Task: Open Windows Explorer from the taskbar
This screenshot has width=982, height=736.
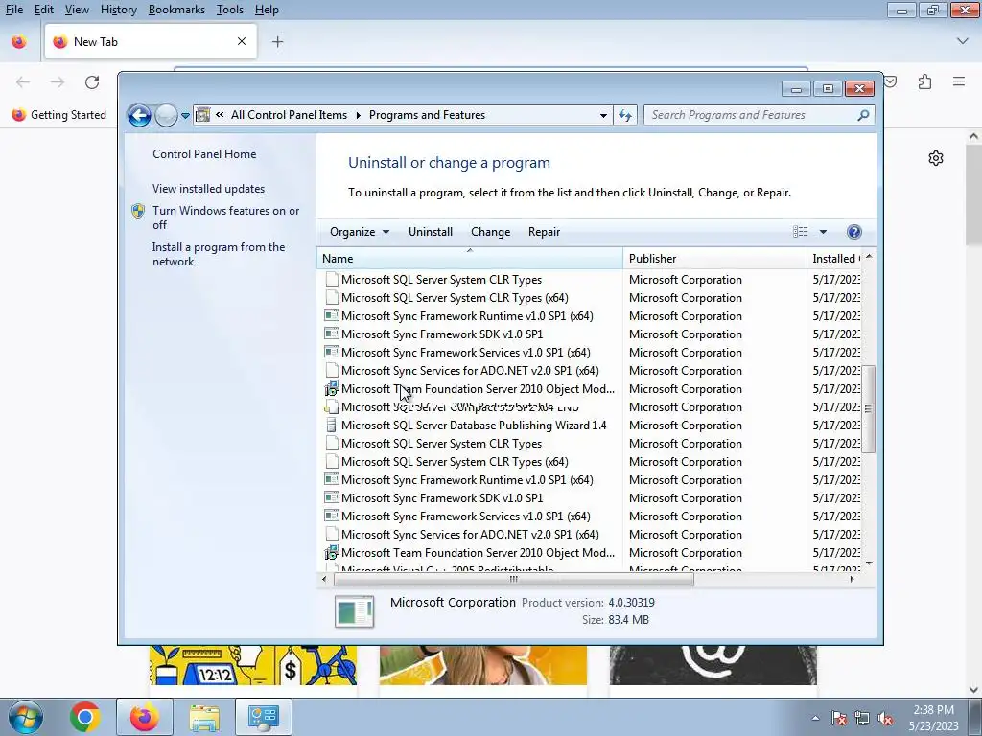Action: [204, 717]
